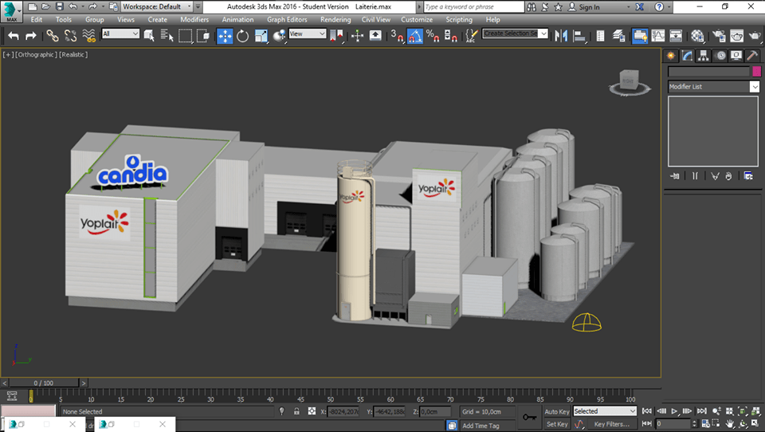Open the Mirror tool
This screenshot has width=765, height=432.
coord(560,35)
